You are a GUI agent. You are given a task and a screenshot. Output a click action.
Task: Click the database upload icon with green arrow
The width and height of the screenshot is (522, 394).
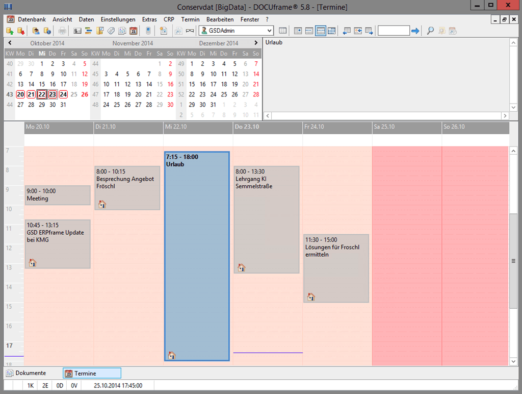pos(9,31)
